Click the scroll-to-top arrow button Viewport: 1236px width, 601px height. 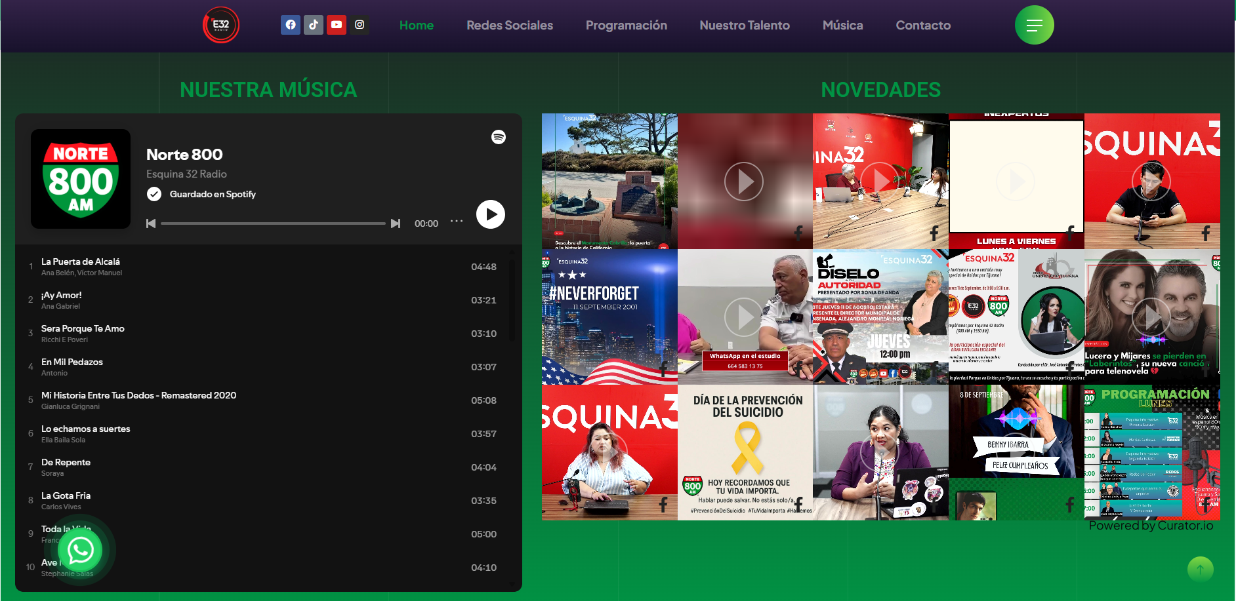pos(1200,569)
